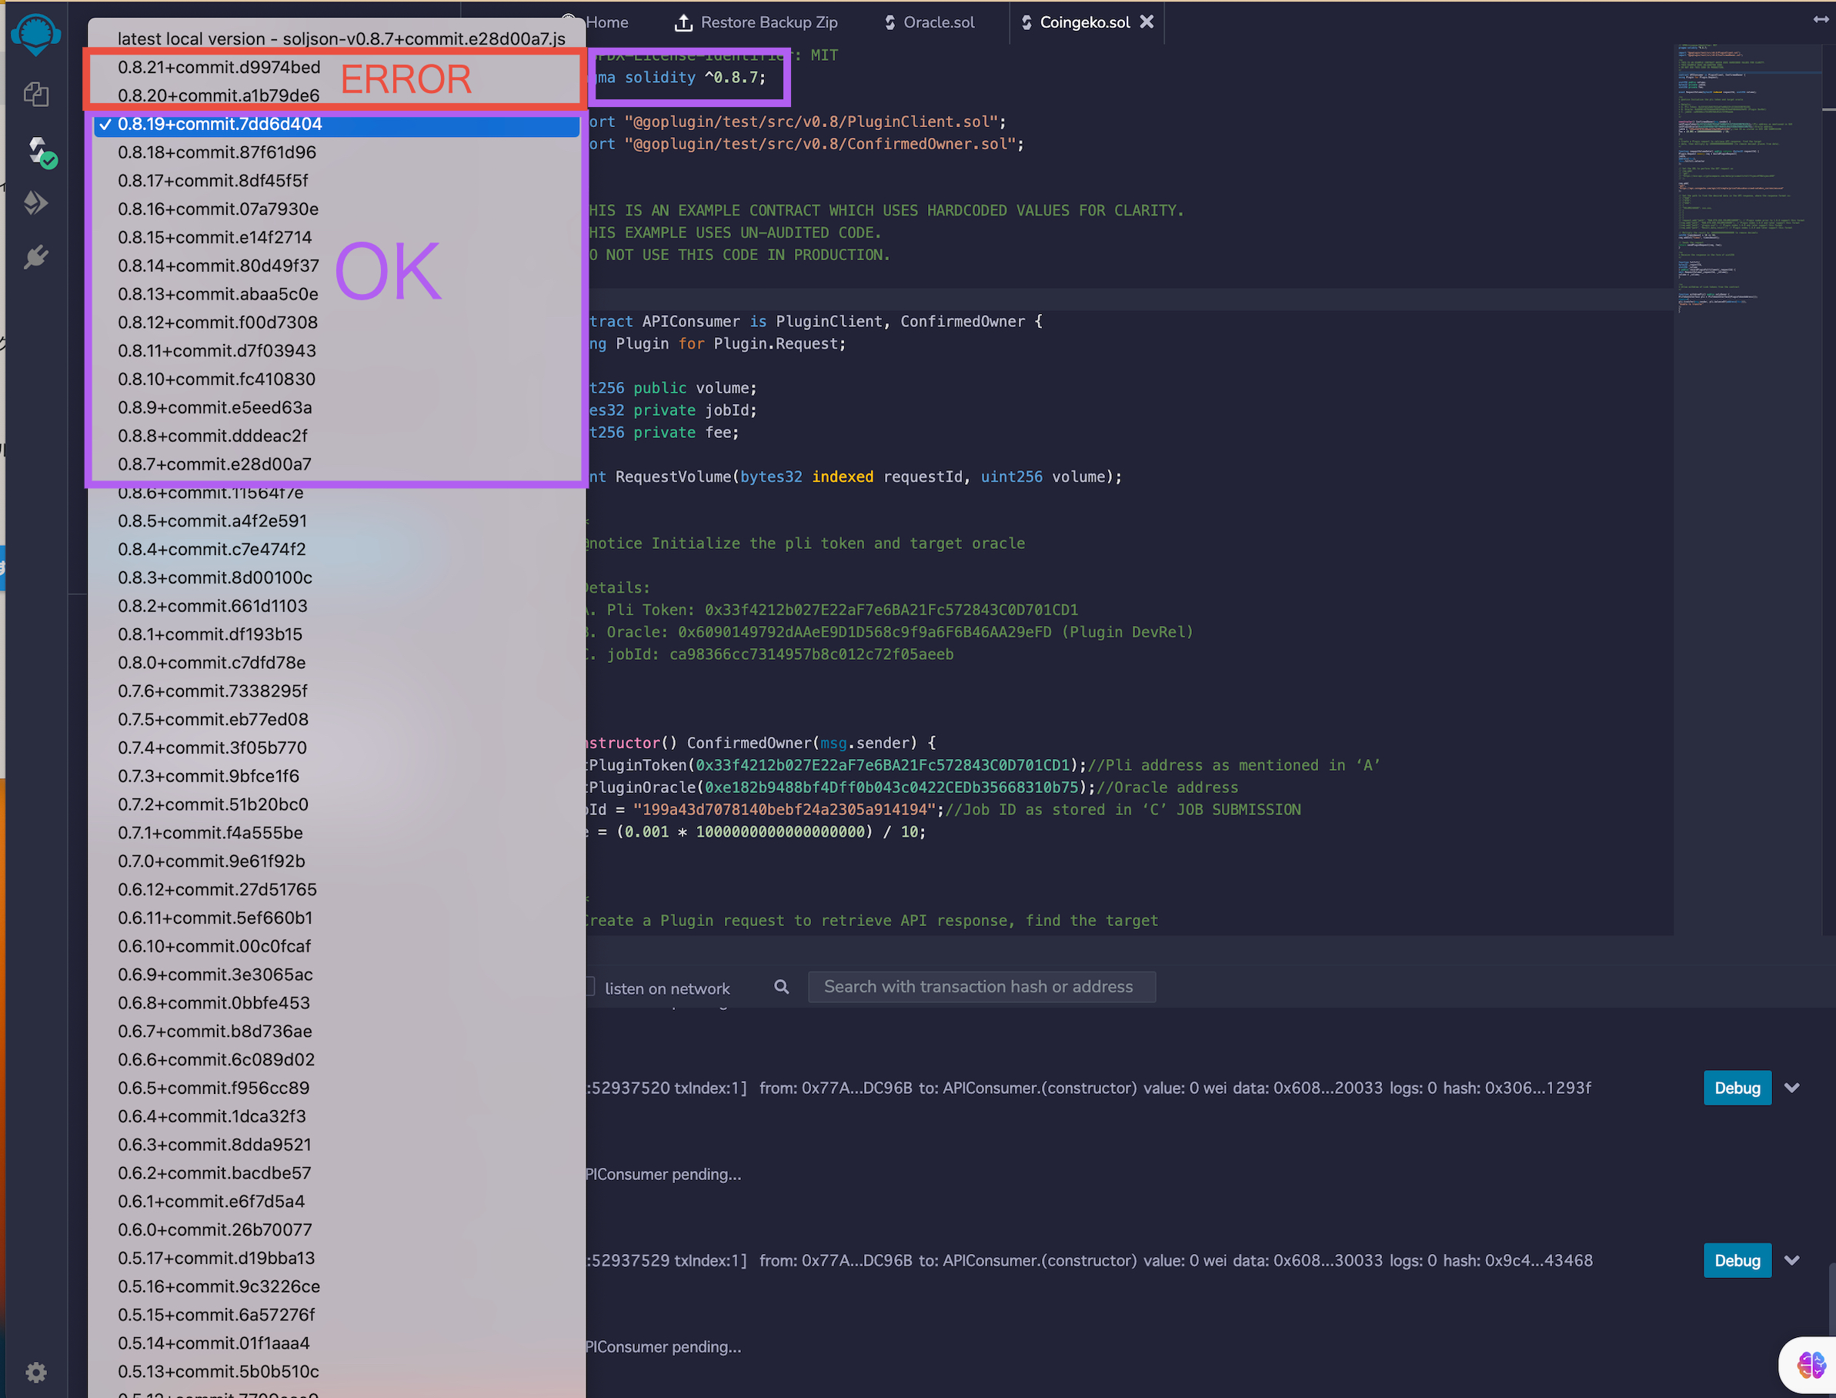Open the Settings gear icon
The height and width of the screenshot is (1398, 1836).
[35, 1371]
